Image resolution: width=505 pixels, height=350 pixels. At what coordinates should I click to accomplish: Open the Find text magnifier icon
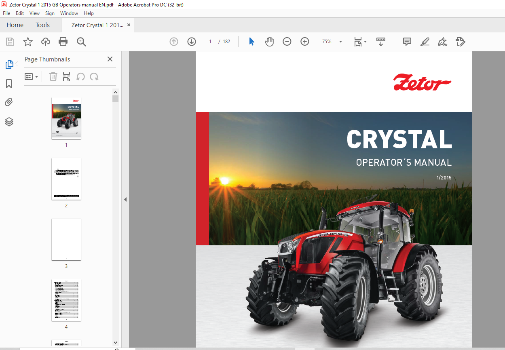[81, 42]
